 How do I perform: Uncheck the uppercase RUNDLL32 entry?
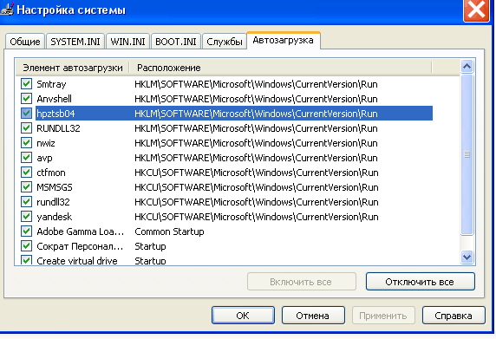27,128
